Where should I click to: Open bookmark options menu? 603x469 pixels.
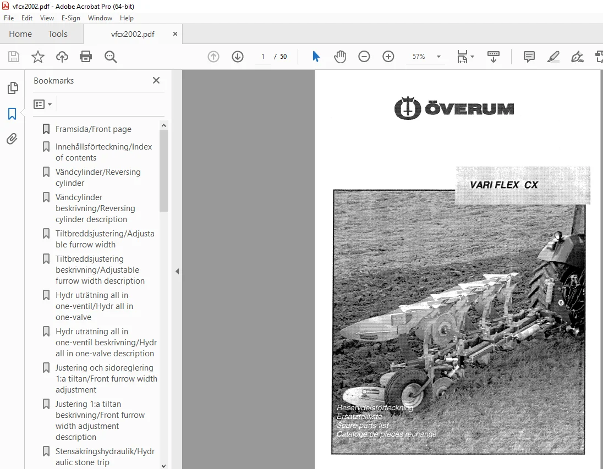pos(43,104)
